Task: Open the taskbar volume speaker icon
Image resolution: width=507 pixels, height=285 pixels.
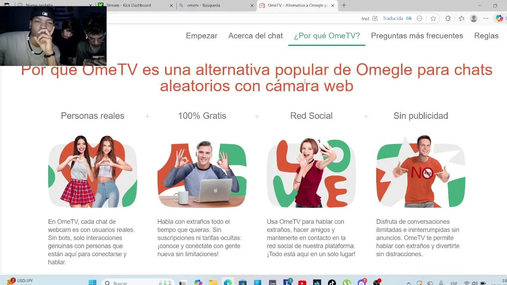Action: [475, 283]
